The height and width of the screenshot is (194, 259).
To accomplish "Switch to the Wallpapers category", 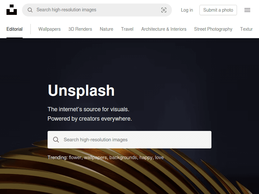I will click(50, 29).
